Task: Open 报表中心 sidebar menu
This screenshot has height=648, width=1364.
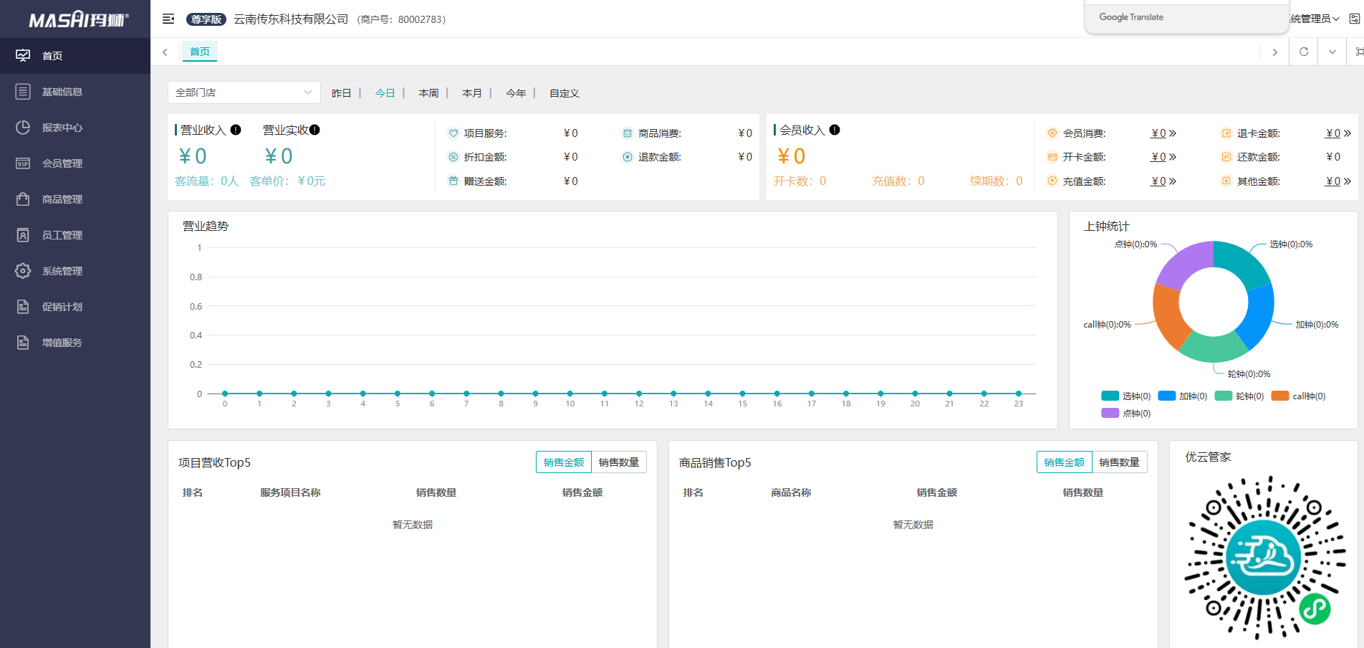Action: click(75, 127)
